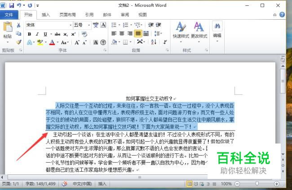Image resolution: width=292 pixels, height=190 pixels.
Task: Switch to the 插入 Insert tab
Action: 46,15
